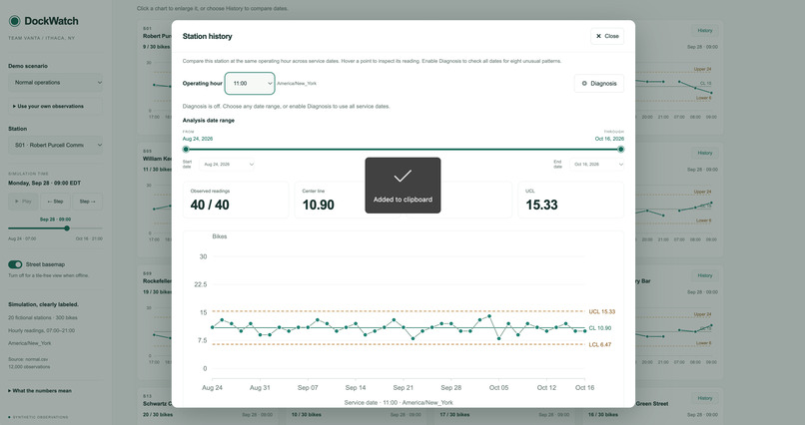Click the Sep 14 axis label
The width and height of the screenshot is (805, 425).
[x=356, y=388]
